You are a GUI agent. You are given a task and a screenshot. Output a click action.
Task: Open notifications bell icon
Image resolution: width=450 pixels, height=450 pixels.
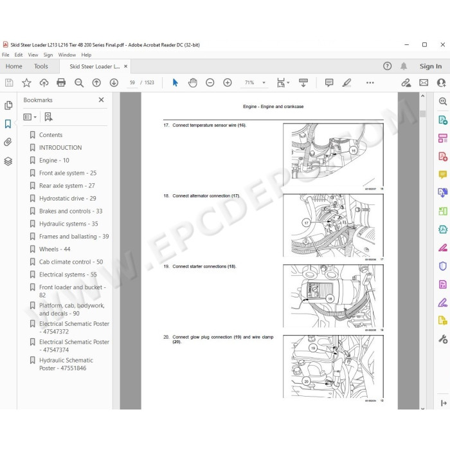coord(404,66)
